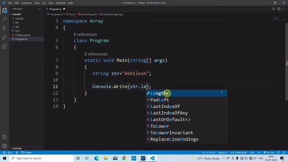Open the Run menu
The image size is (288, 162).
click(x=51, y=3)
